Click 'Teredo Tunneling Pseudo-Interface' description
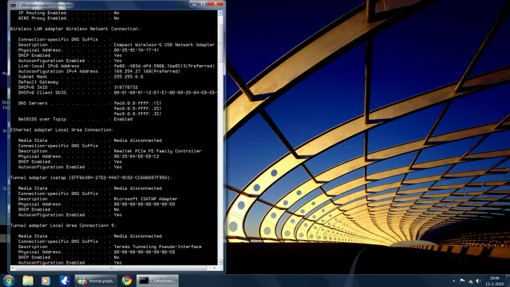 coord(158,247)
